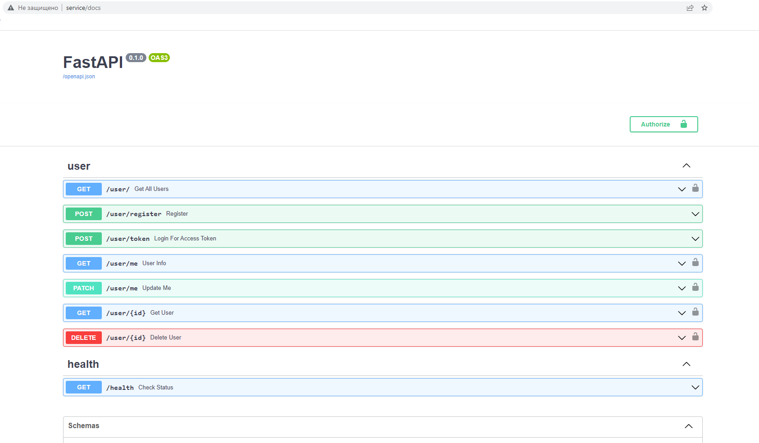Open the Authorize dialog with the padlock button
This screenshot has width=759, height=443.
pos(663,124)
